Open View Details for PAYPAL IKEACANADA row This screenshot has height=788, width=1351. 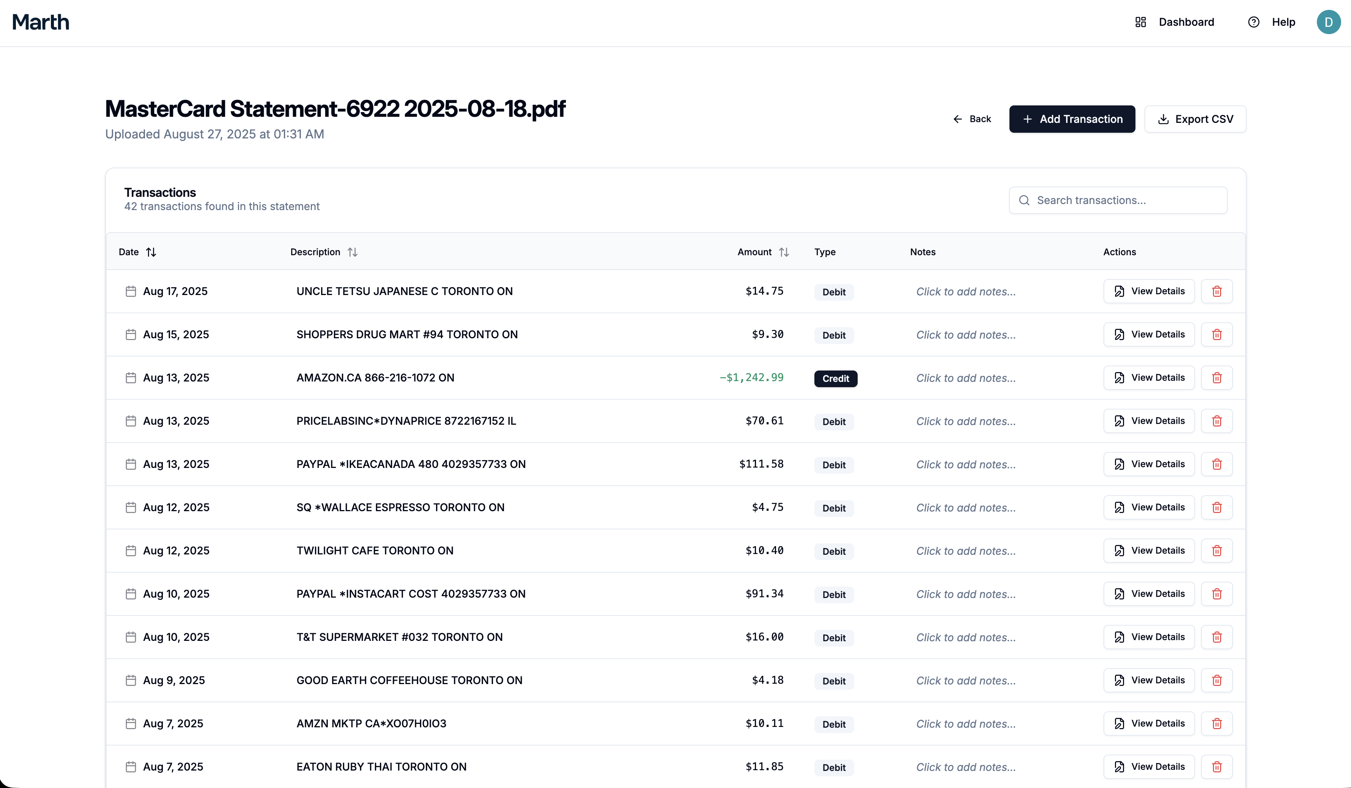tap(1149, 464)
